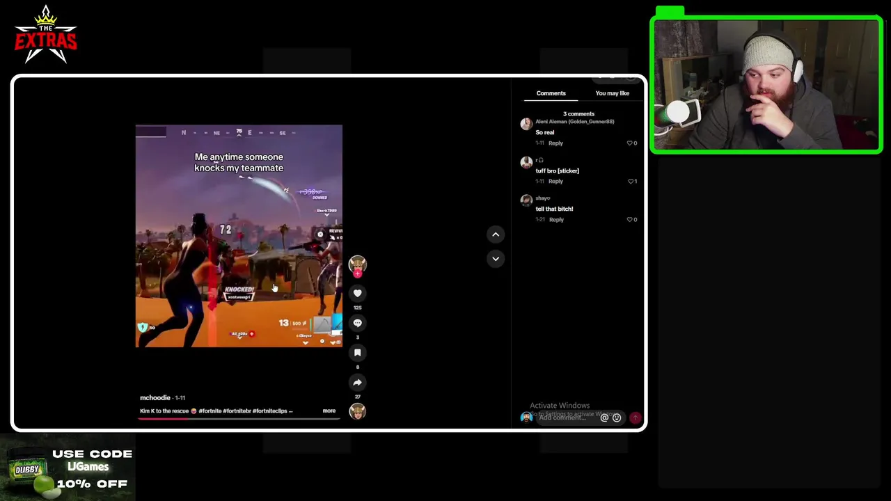The height and width of the screenshot is (501, 891).
Task: Like the 'tuff bro [sticker]' comment
Action: [x=632, y=181]
